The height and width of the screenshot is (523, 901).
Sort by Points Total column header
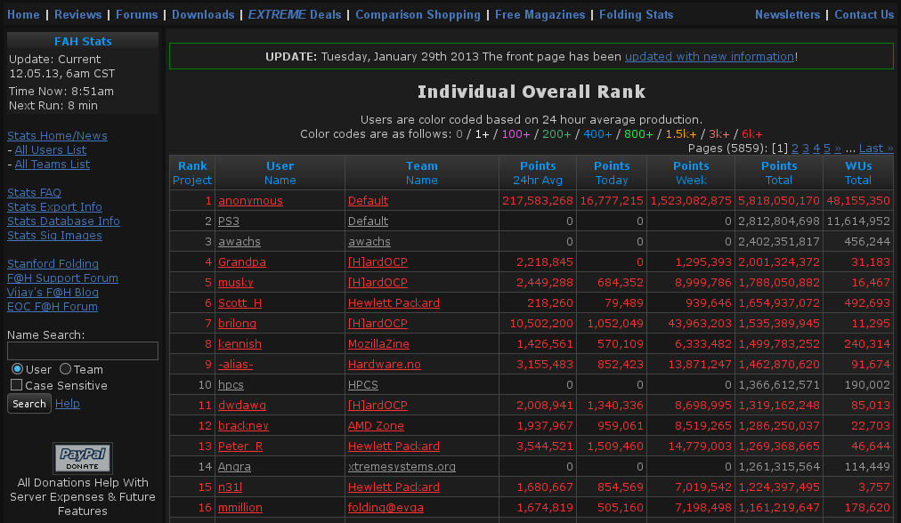pyautogui.click(x=779, y=173)
